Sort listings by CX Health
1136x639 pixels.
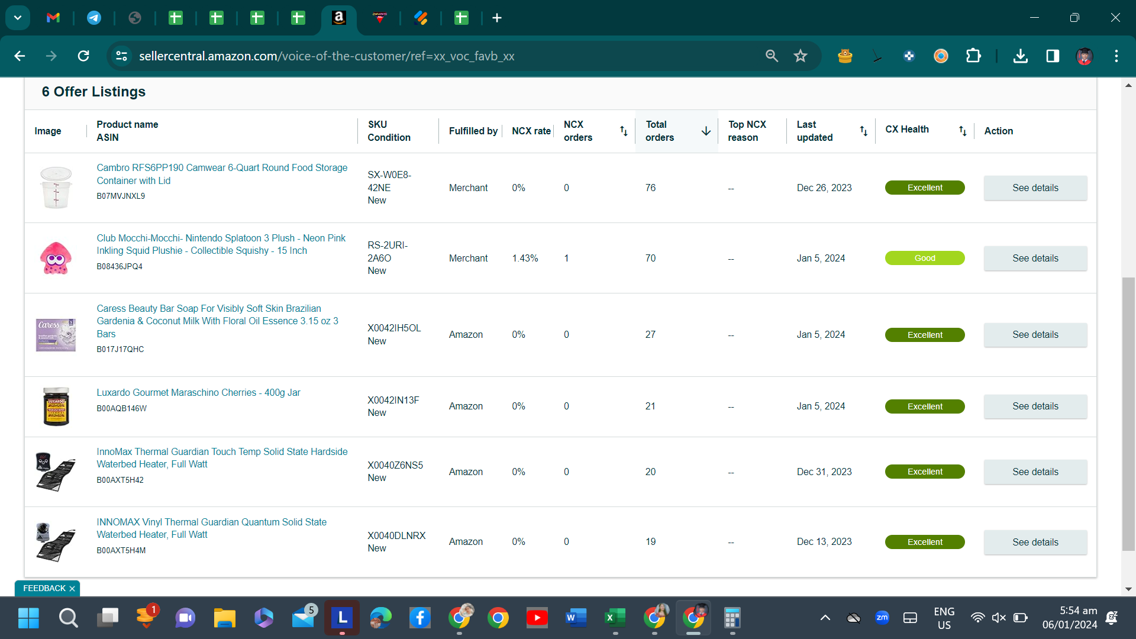pyautogui.click(x=963, y=131)
